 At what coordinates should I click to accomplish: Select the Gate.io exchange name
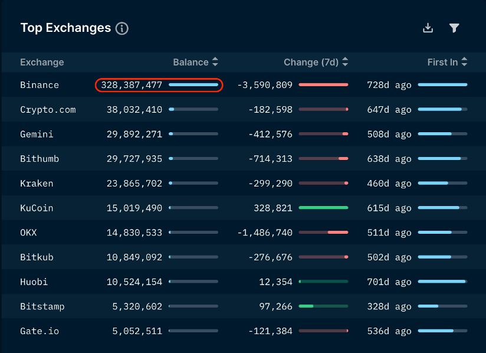click(40, 331)
